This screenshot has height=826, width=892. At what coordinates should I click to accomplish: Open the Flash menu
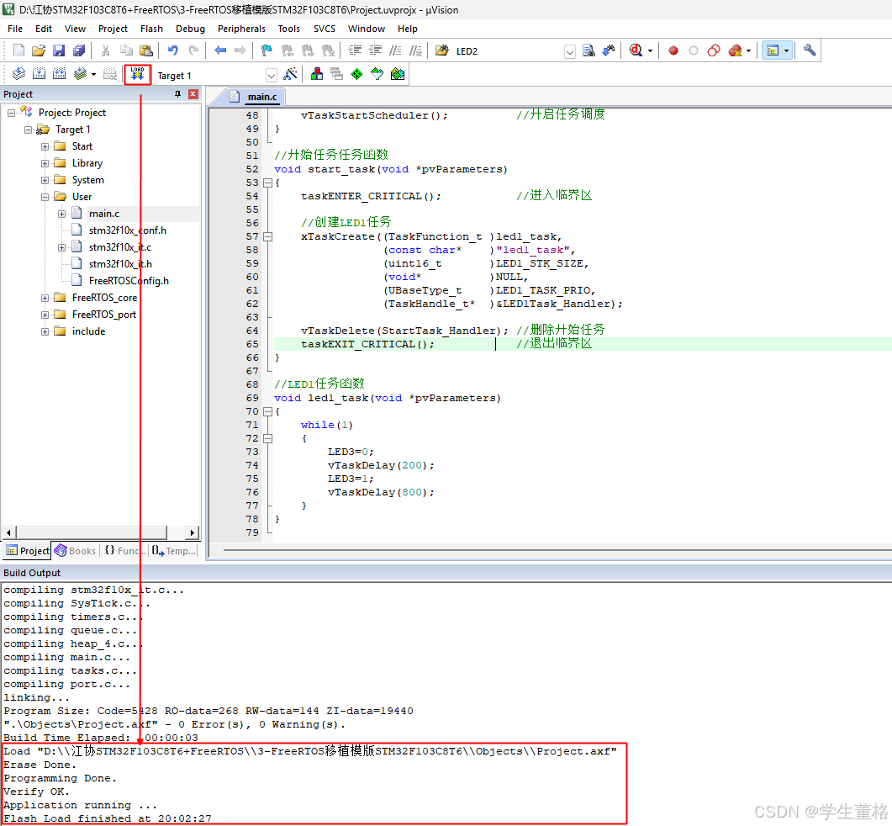(151, 29)
